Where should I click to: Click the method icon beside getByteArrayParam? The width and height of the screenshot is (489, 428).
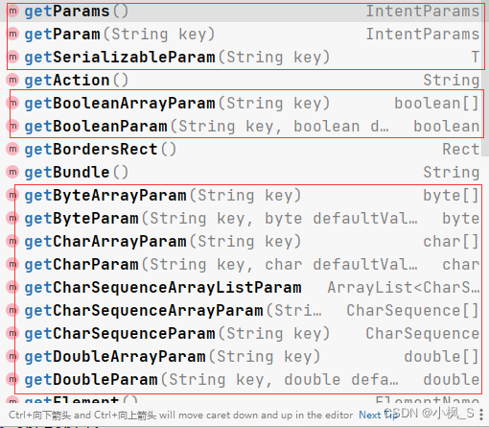click(x=12, y=195)
